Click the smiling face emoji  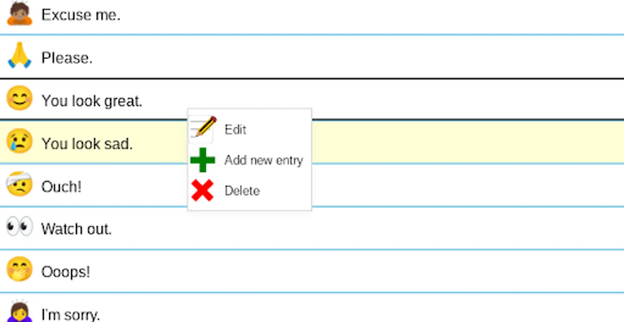tap(20, 98)
